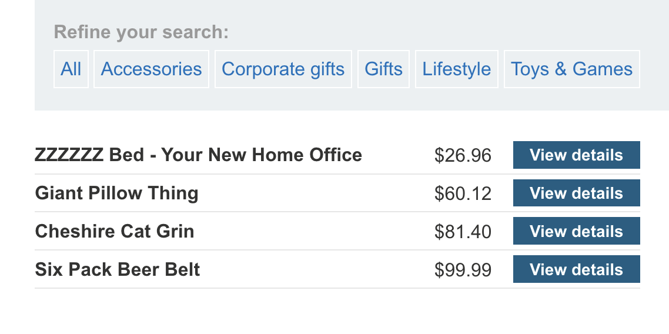Screen dimensions: 669x334
Task: Click the Giant Pillow Thing product name
Action: coord(116,193)
